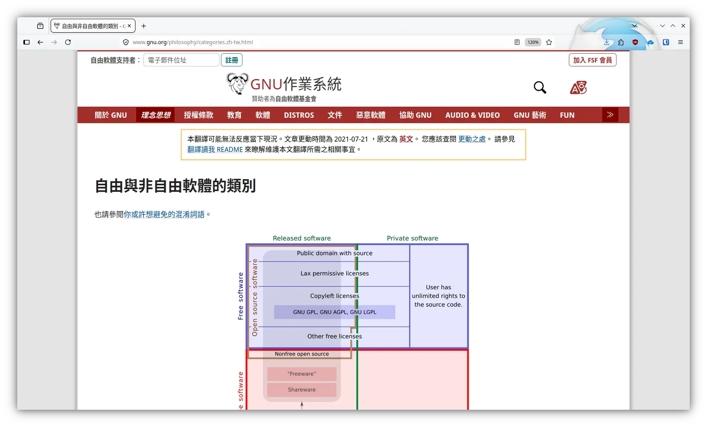Viewport: 707px width, 427px height.
Task: Open the site search magnifier
Action: click(540, 87)
